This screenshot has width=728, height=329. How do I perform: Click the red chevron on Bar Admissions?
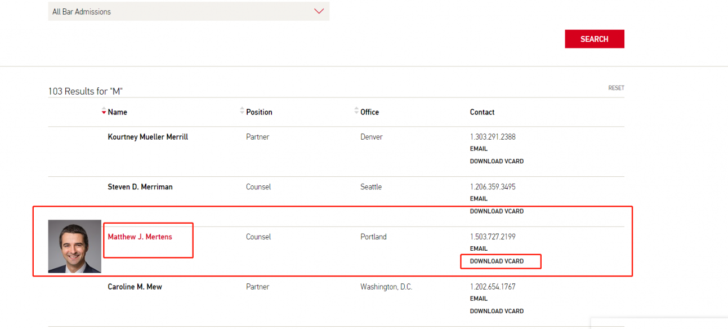[319, 11]
